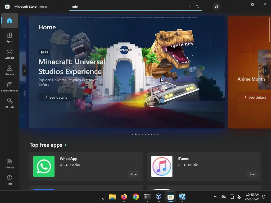
Task: Clear the search box text
Action: pos(190,7)
